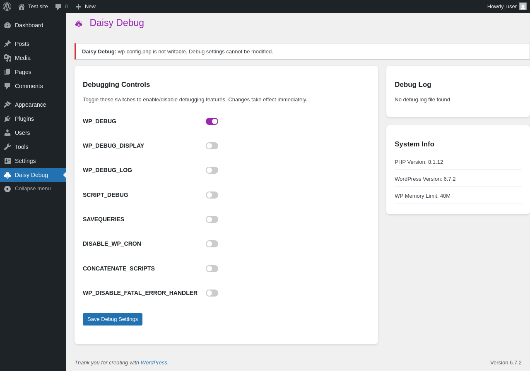Click the Test site home icon
The image size is (530, 371).
point(22,7)
